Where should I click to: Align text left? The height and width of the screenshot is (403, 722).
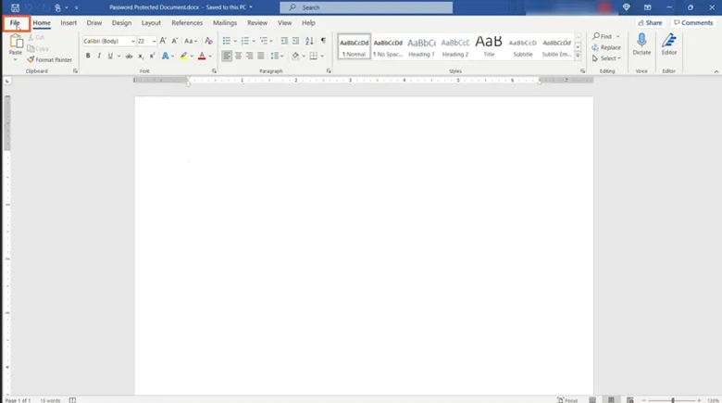pos(227,56)
